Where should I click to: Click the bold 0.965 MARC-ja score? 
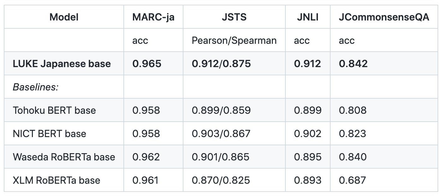point(147,64)
